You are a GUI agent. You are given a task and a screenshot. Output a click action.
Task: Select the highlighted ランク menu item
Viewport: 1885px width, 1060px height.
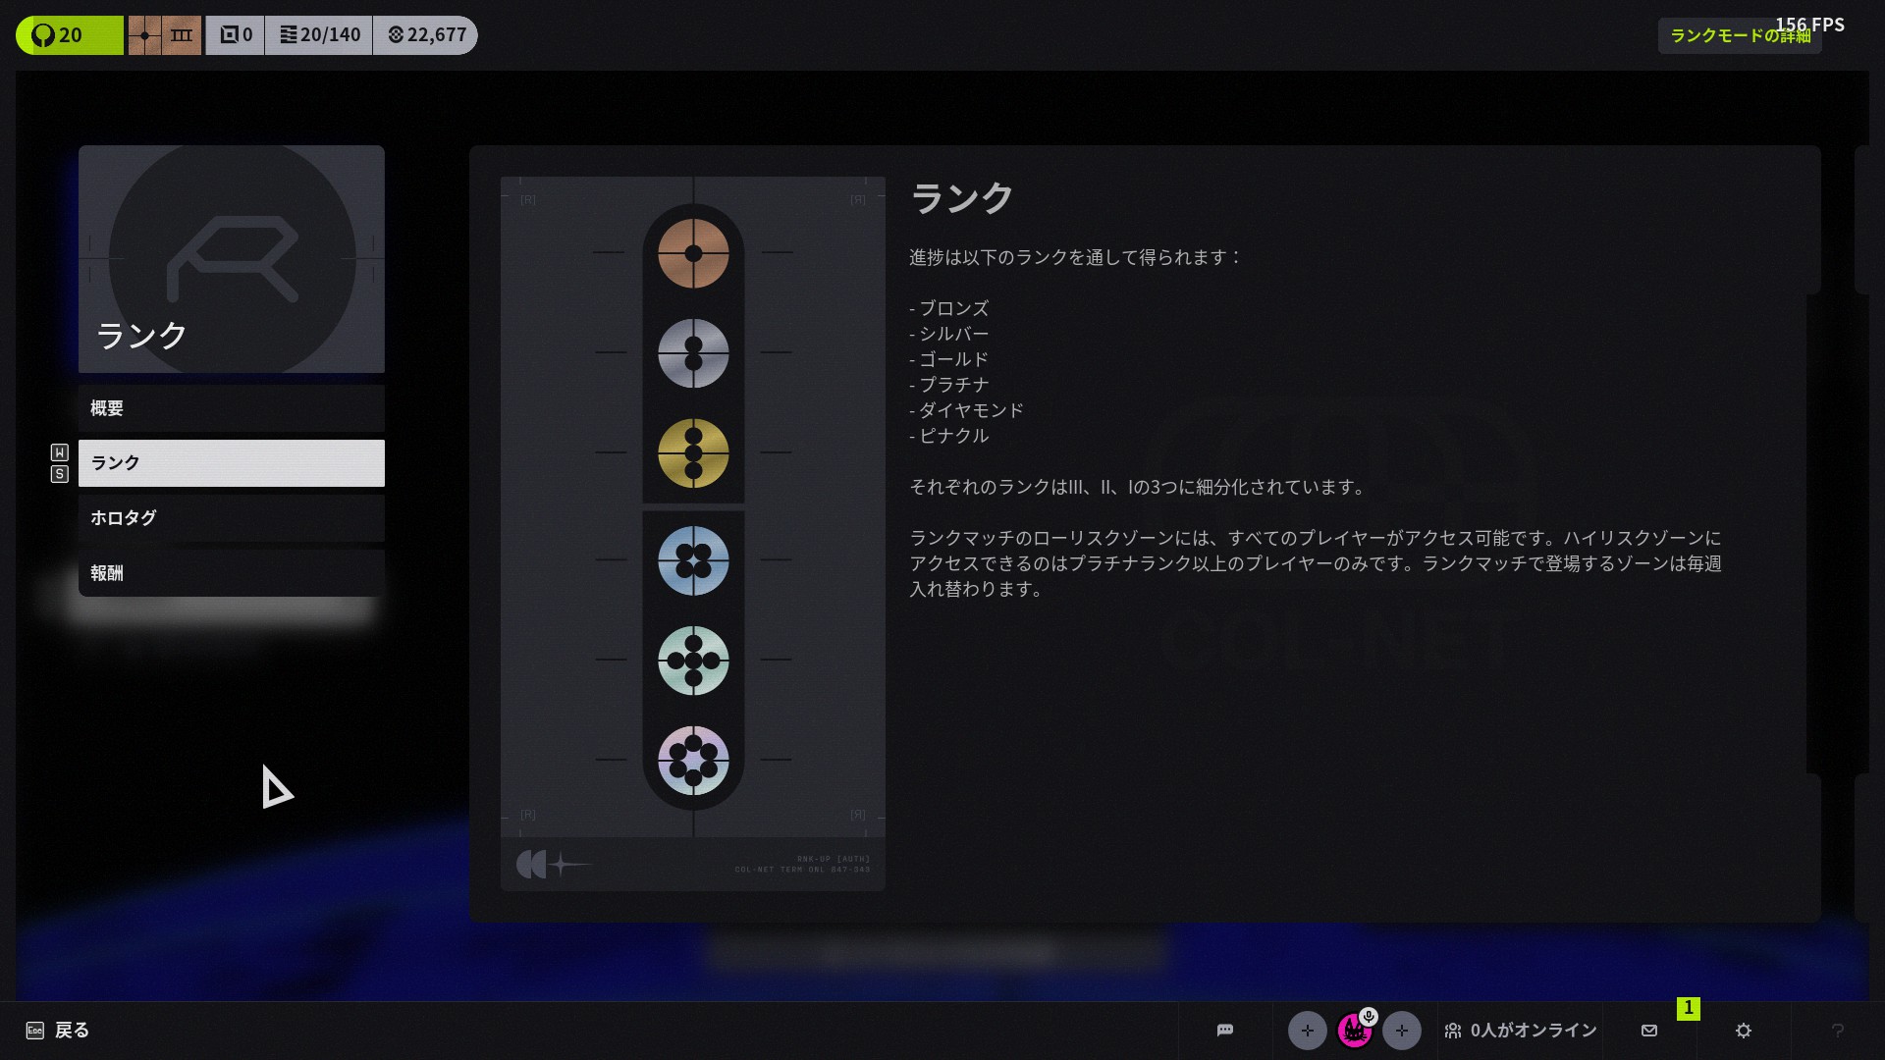click(x=232, y=463)
